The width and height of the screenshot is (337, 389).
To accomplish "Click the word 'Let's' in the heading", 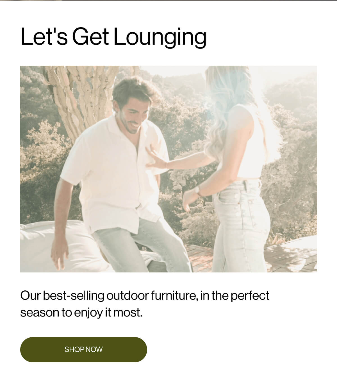I will point(44,37).
